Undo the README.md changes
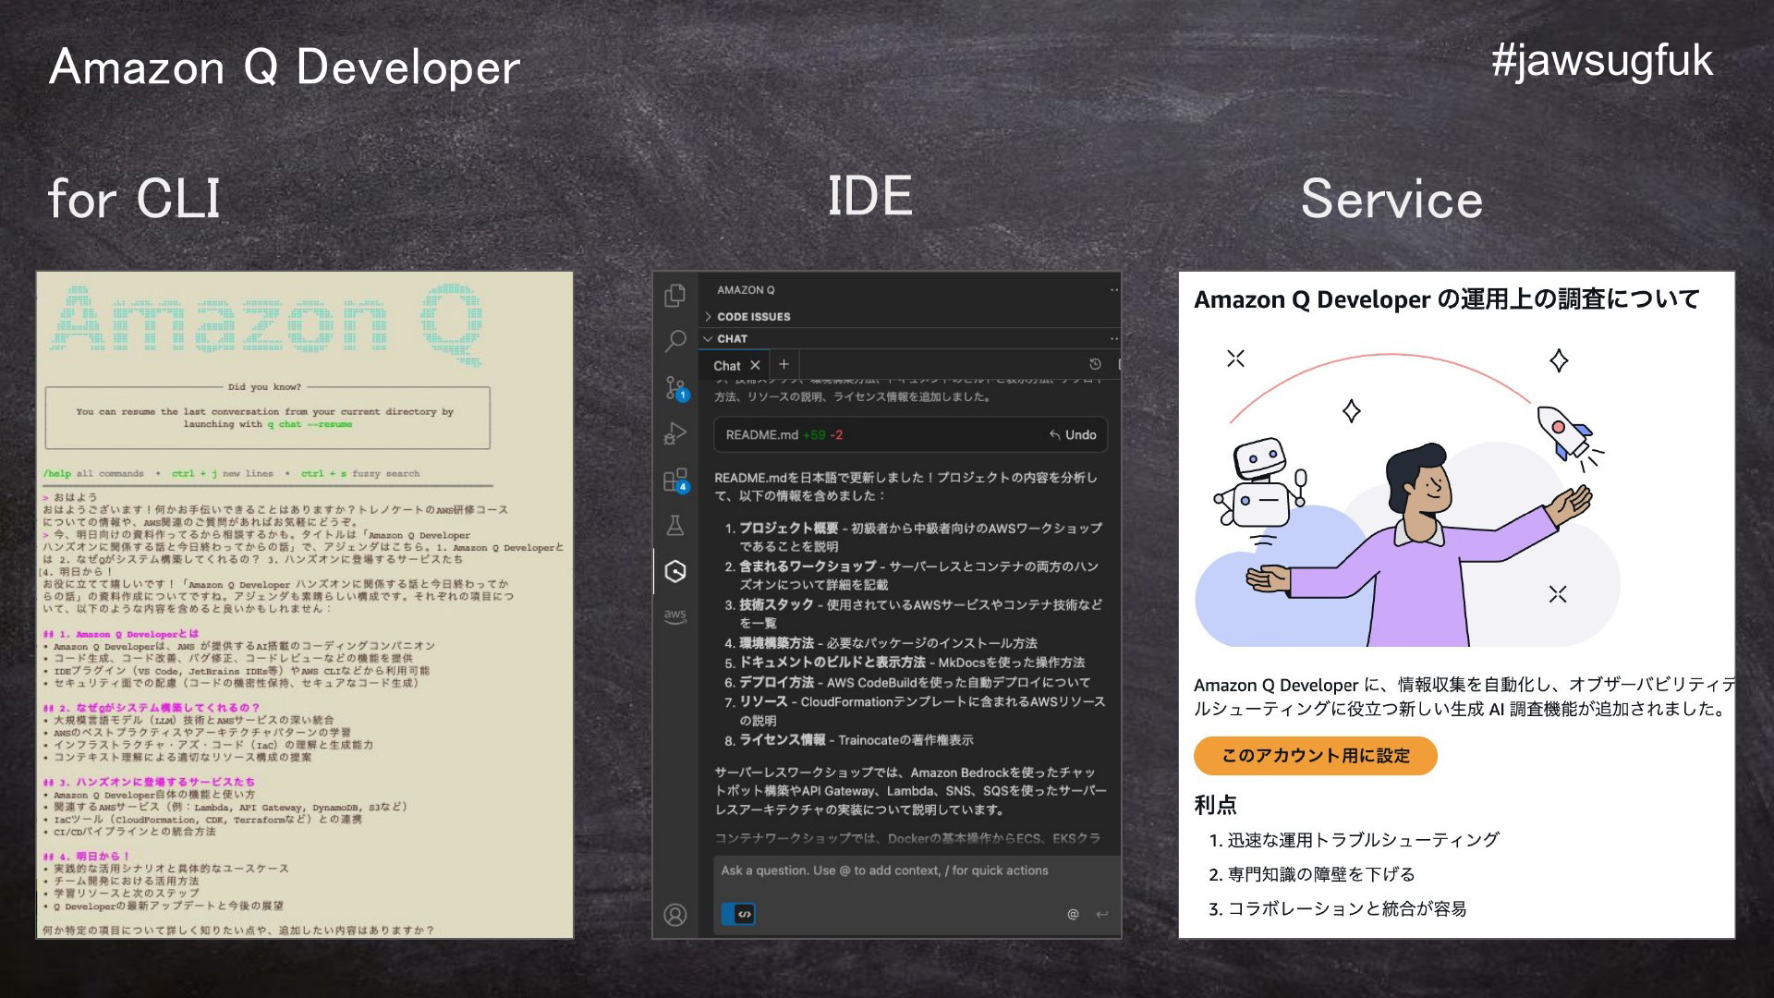This screenshot has width=1774, height=998. point(1073,434)
